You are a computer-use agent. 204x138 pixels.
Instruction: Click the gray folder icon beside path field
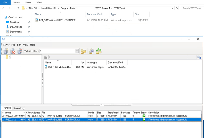point(46,57)
